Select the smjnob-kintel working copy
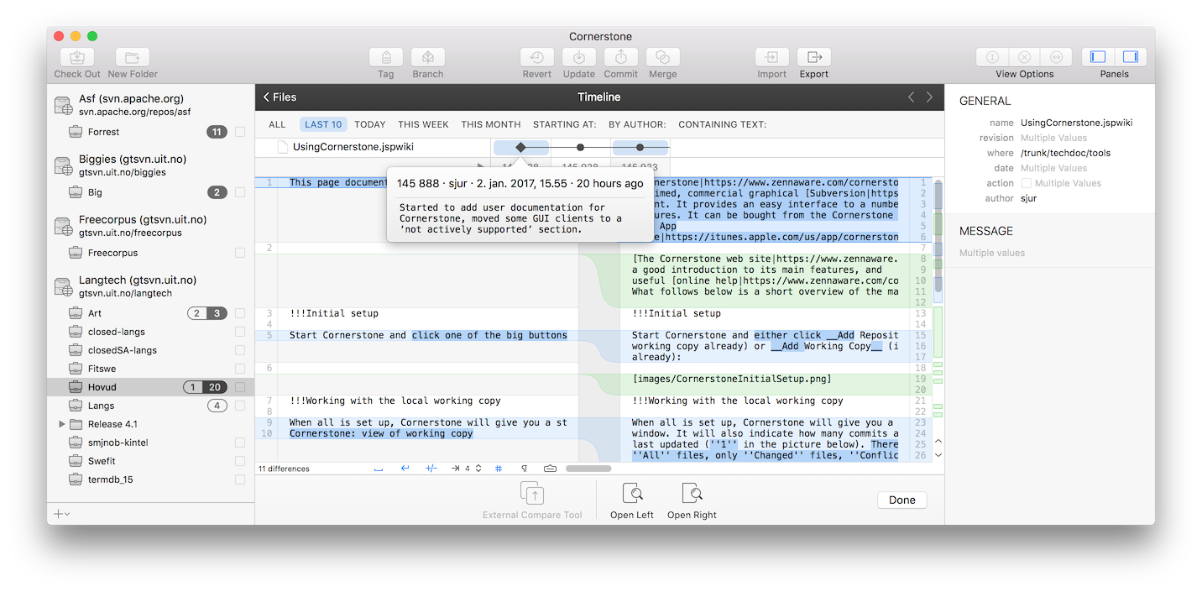 coord(151,443)
